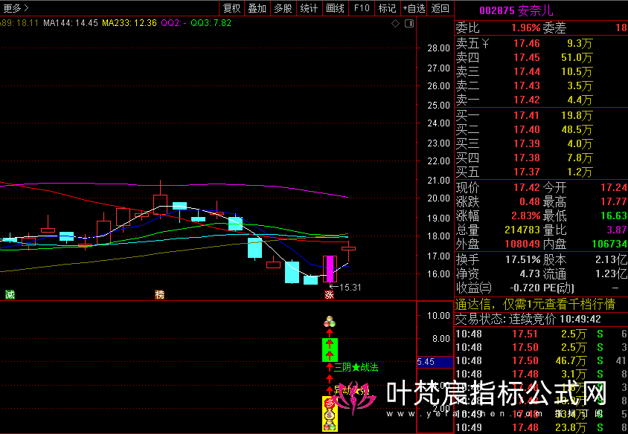
Task: Click the three-ball icon at the indicator top
Action: point(329,322)
